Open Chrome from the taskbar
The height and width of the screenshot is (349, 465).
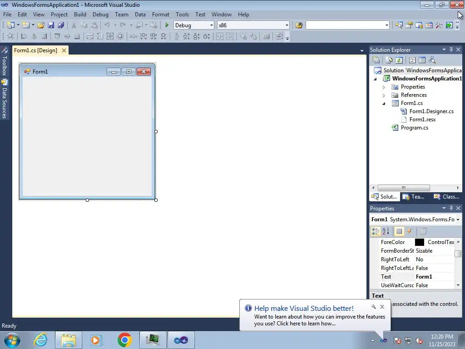point(124,340)
